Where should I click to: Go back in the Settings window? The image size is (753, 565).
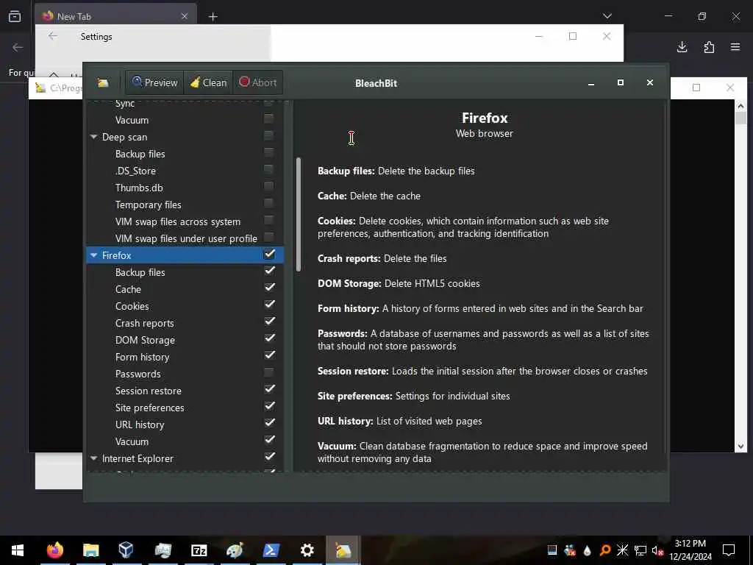[53, 36]
